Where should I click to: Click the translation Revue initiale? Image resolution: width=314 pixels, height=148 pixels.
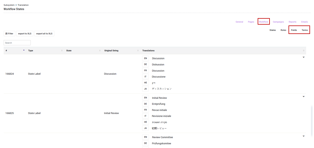point(159,110)
